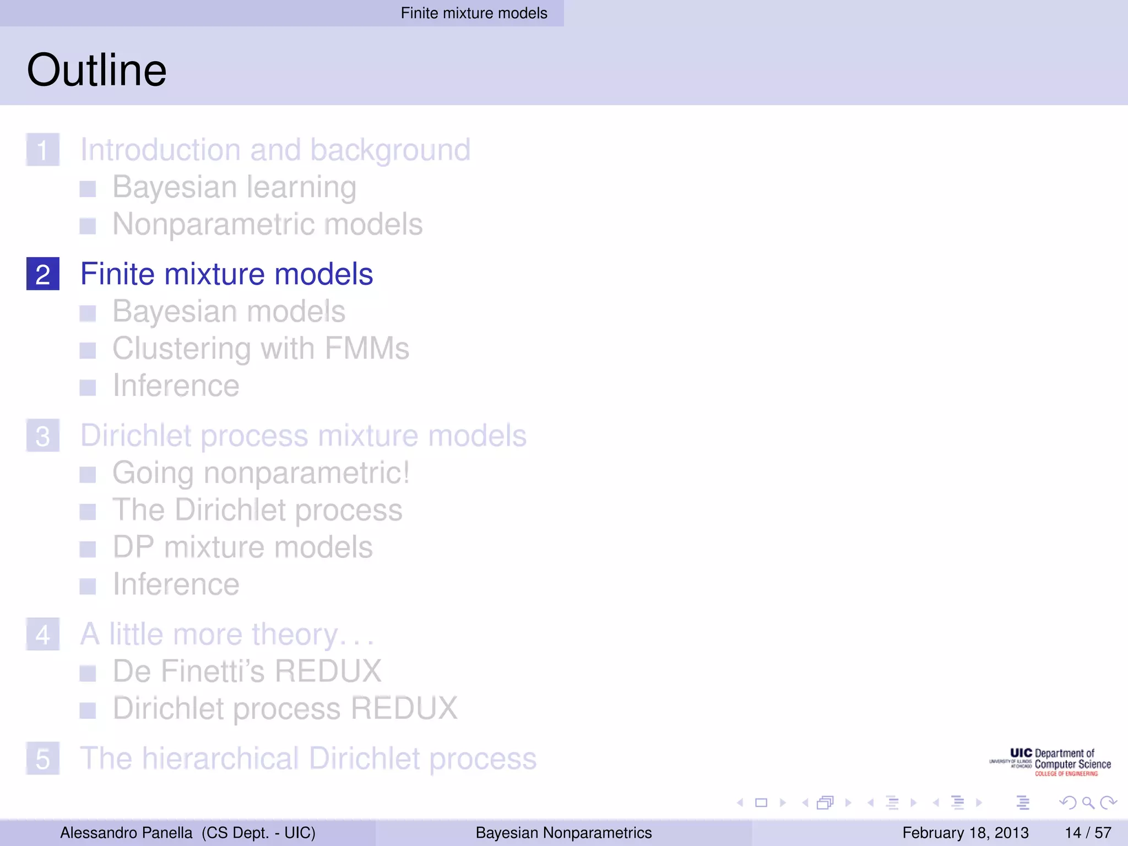The width and height of the screenshot is (1128, 846).
Task: Click the right arrow after the section lines icon
Action: (979, 803)
